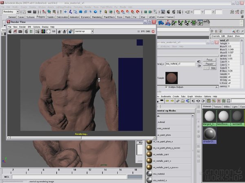Open the Bookmarks menu in Hypershade
245x183 pixels.
[166, 96]
